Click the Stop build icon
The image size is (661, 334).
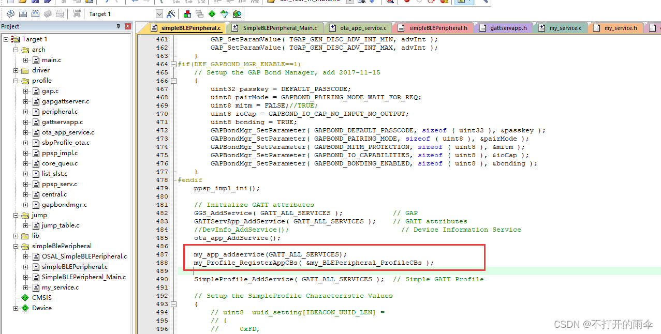tap(60, 14)
